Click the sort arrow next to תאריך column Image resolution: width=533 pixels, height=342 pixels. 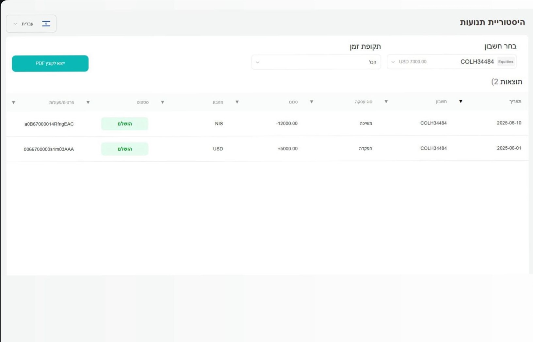tap(460, 101)
